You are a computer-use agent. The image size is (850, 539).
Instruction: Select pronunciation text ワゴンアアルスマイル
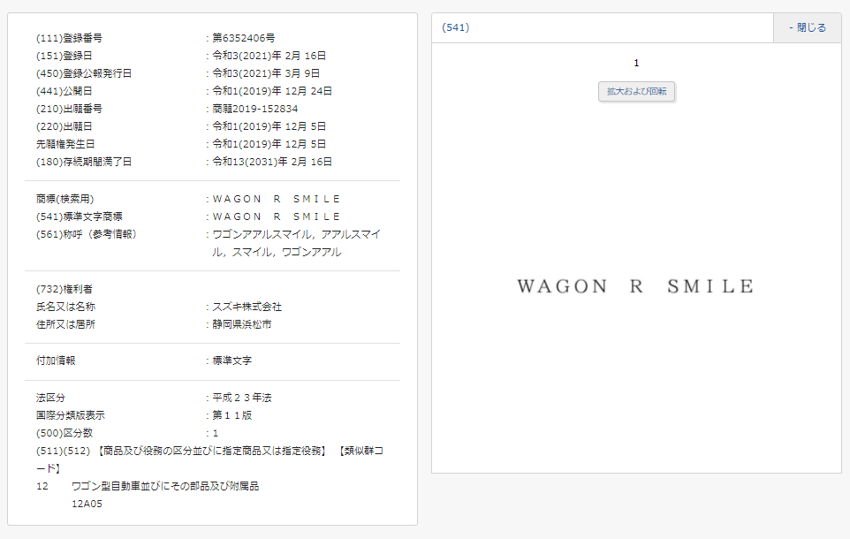[262, 234]
